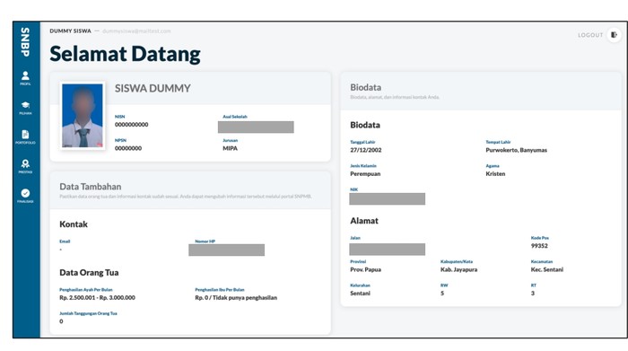Click the Penghasilan Ayah Per Bulan value

point(97,298)
